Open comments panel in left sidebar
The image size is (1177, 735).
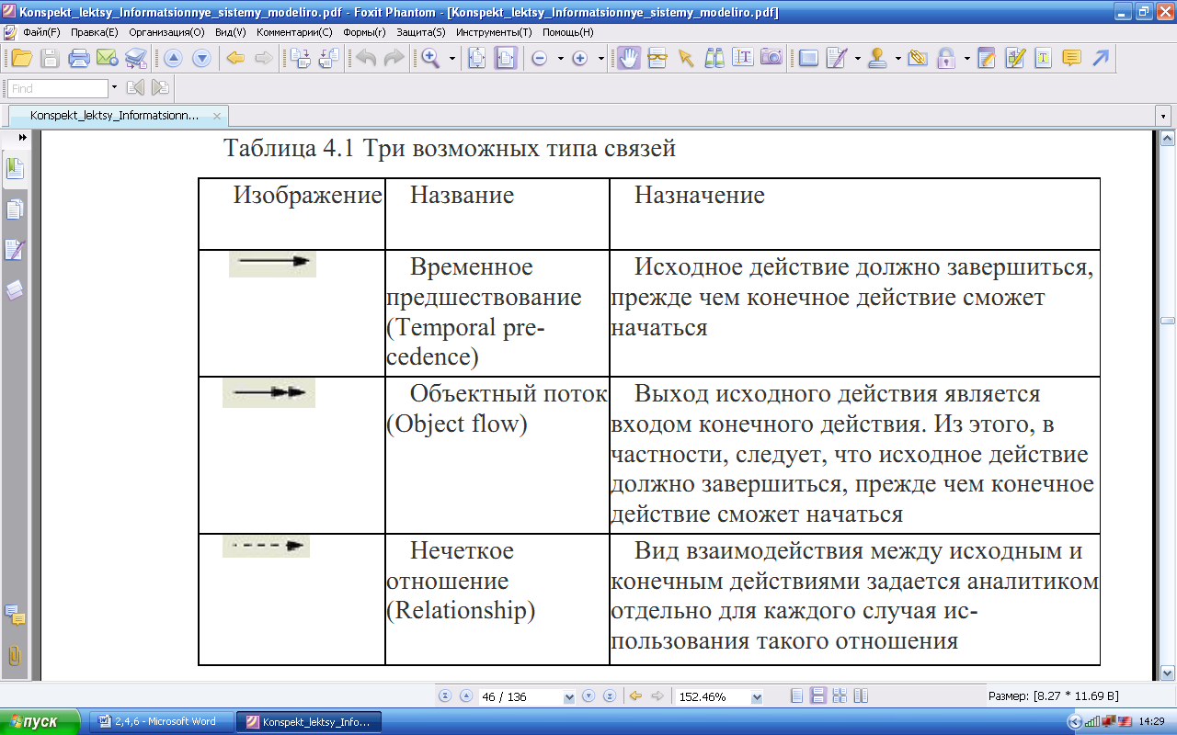(x=15, y=616)
